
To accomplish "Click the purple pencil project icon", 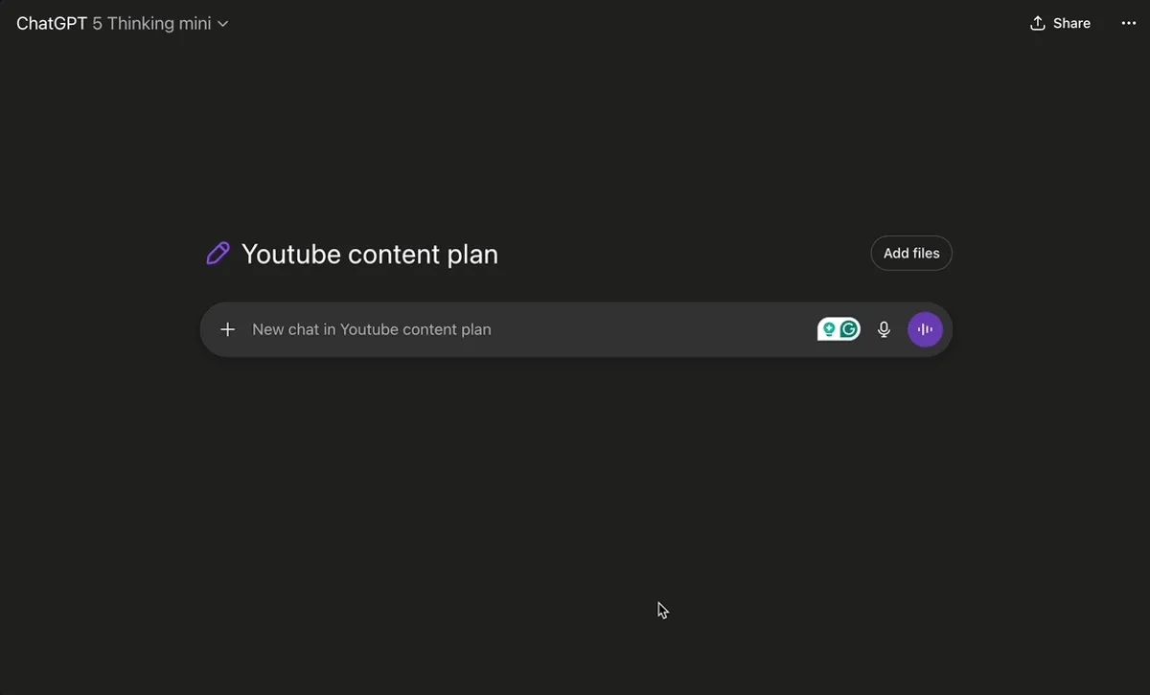I will tap(218, 254).
